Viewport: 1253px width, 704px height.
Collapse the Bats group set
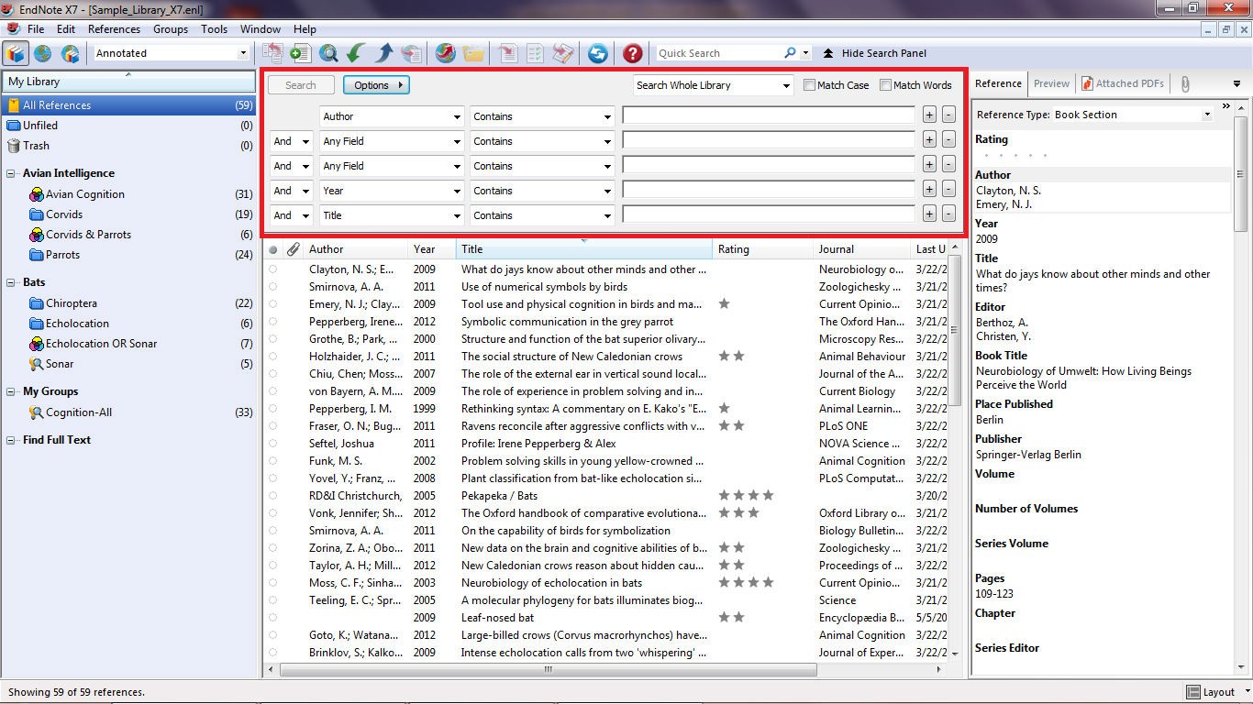11,282
